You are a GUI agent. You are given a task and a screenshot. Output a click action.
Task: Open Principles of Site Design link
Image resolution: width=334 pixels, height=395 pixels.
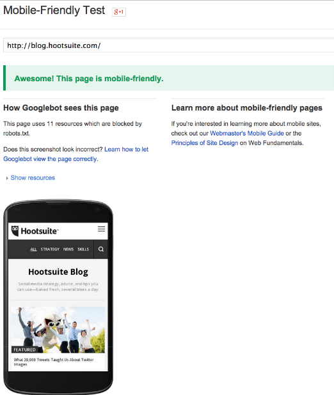tap(205, 143)
